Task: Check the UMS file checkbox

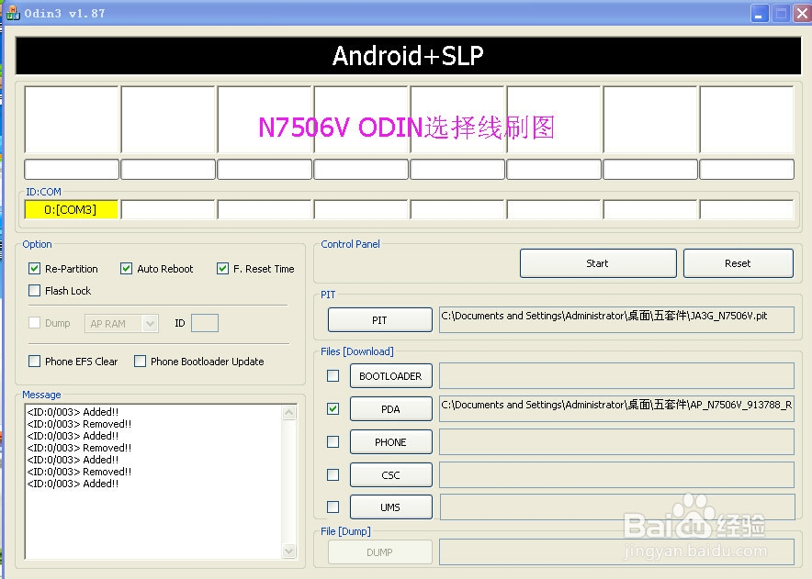Action: (x=333, y=507)
